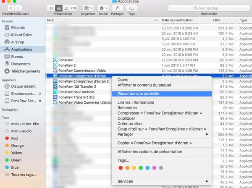Choose Coup d'œil sur FonePaw Enregistreur
The width and height of the screenshot is (252, 188).
pos(162,129)
